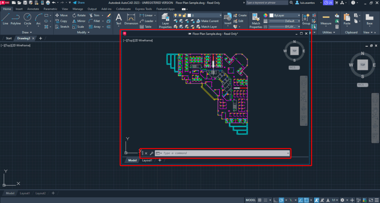Click the command line customize wrench icon
Viewport: 380px width, 203px height.
[151, 153]
